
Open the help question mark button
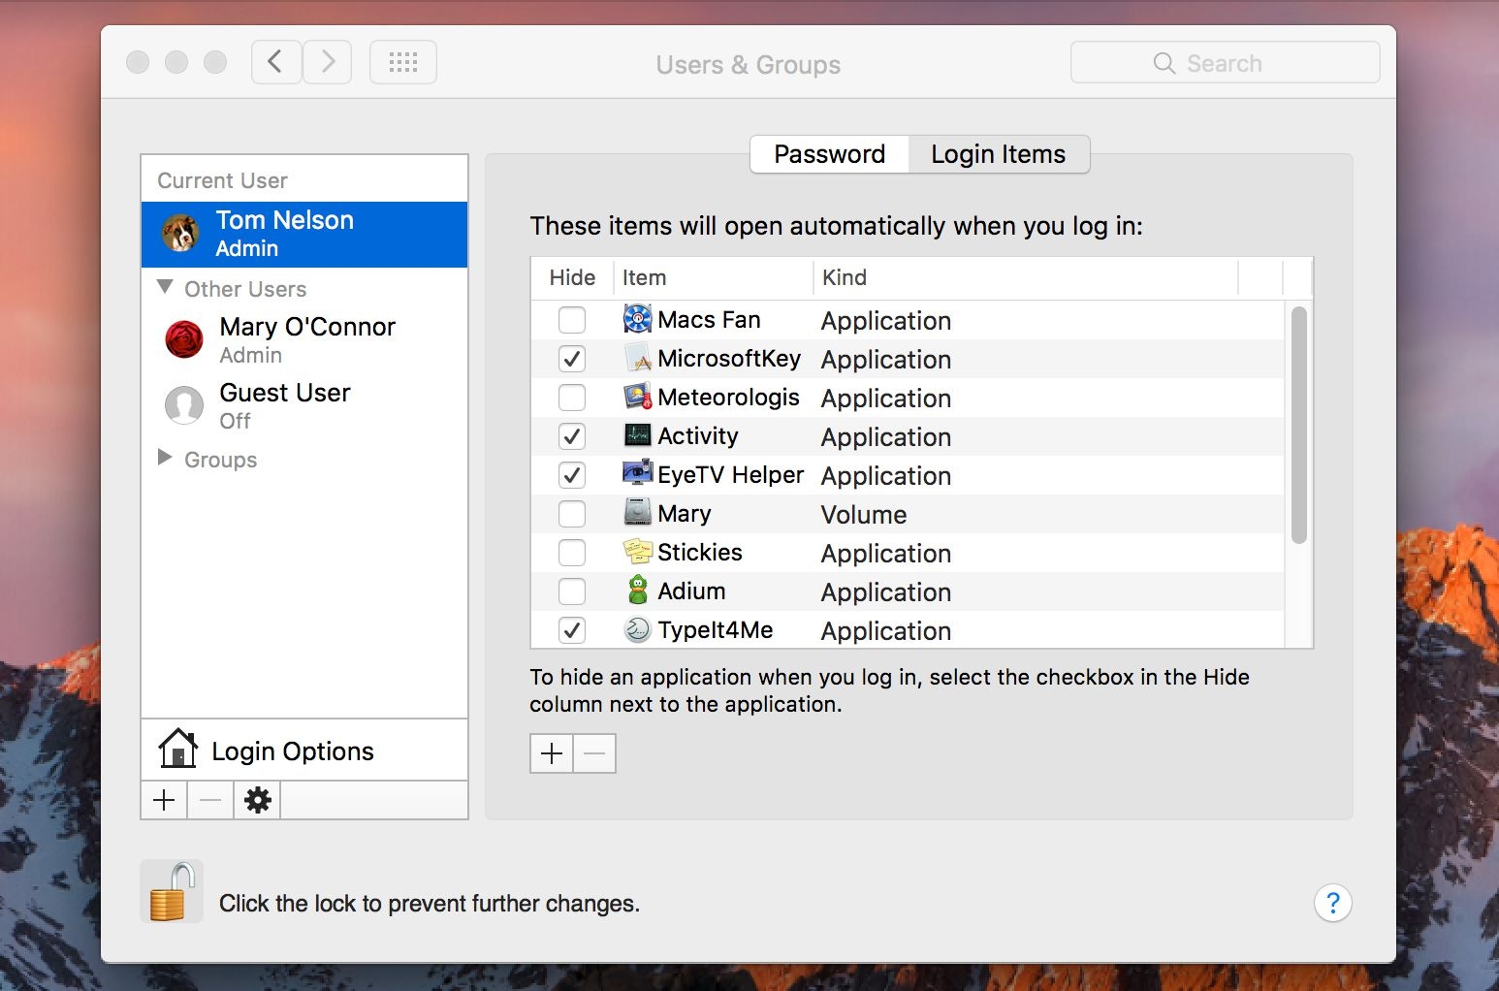pos(1332,903)
